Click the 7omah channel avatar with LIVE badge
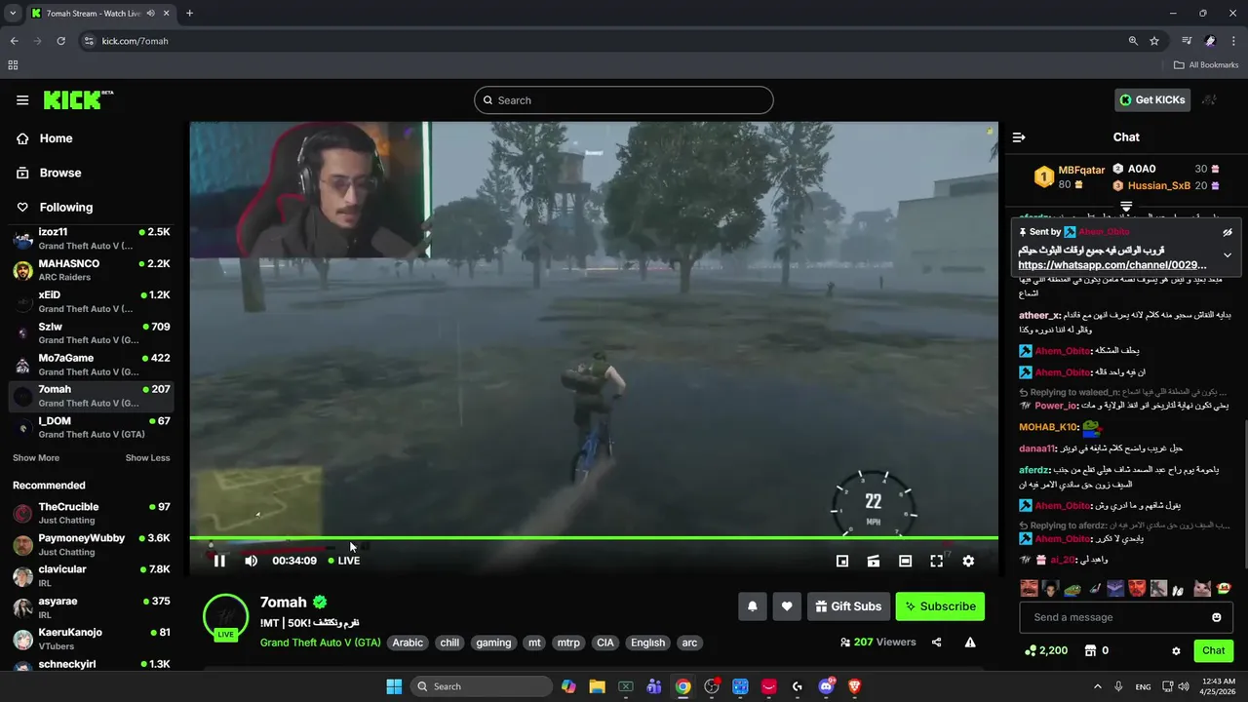 (x=225, y=617)
